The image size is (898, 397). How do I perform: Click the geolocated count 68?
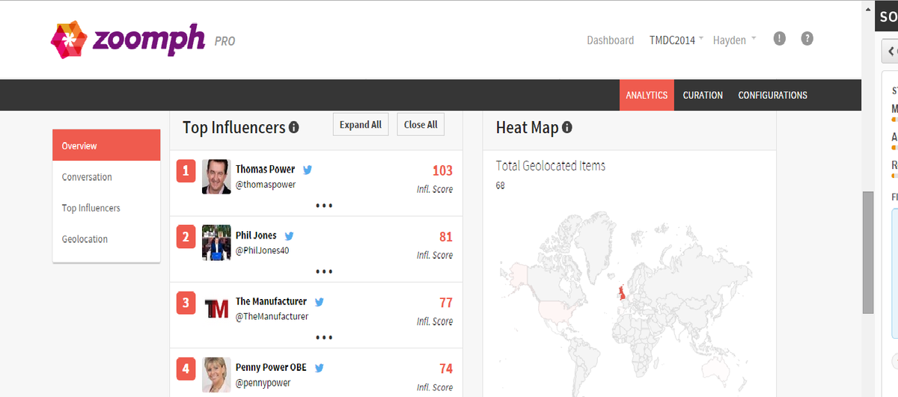coord(501,185)
